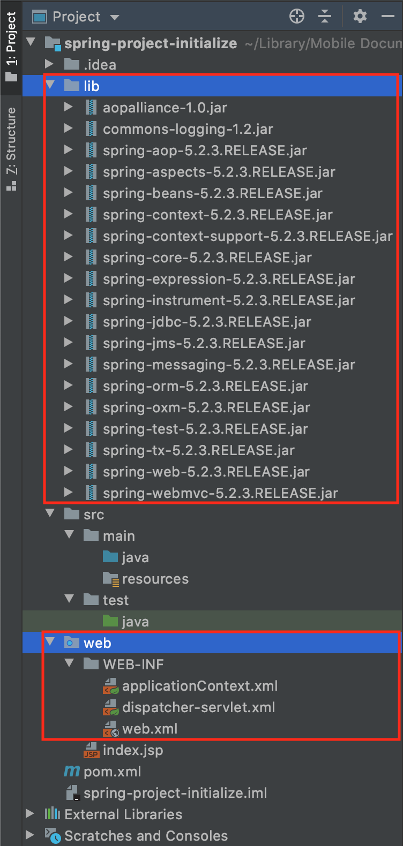Select spring-web-5.2.3.RELEASE.jar
Image resolution: width=403 pixels, height=846 pixels.
pos(206,472)
